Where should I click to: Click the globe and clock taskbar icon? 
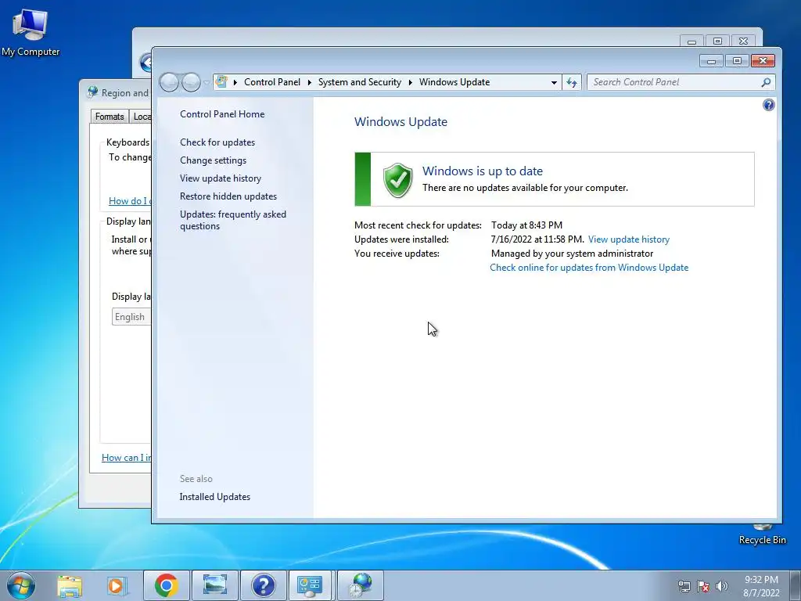(x=361, y=585)
